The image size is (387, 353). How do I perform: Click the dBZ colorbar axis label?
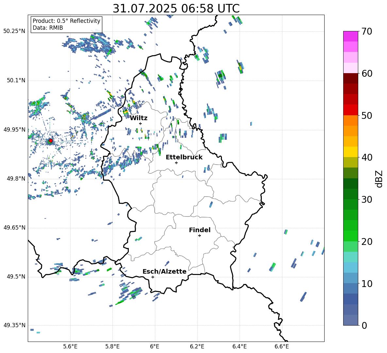click(x=379, y=179)
